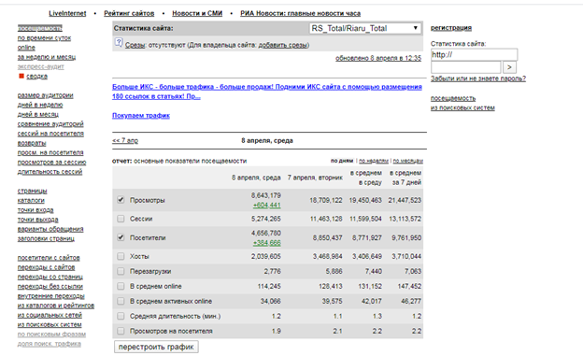
Task: Toggle В среднем активных online checkbox
Action: pyautogui.click(x=121, y=301)
